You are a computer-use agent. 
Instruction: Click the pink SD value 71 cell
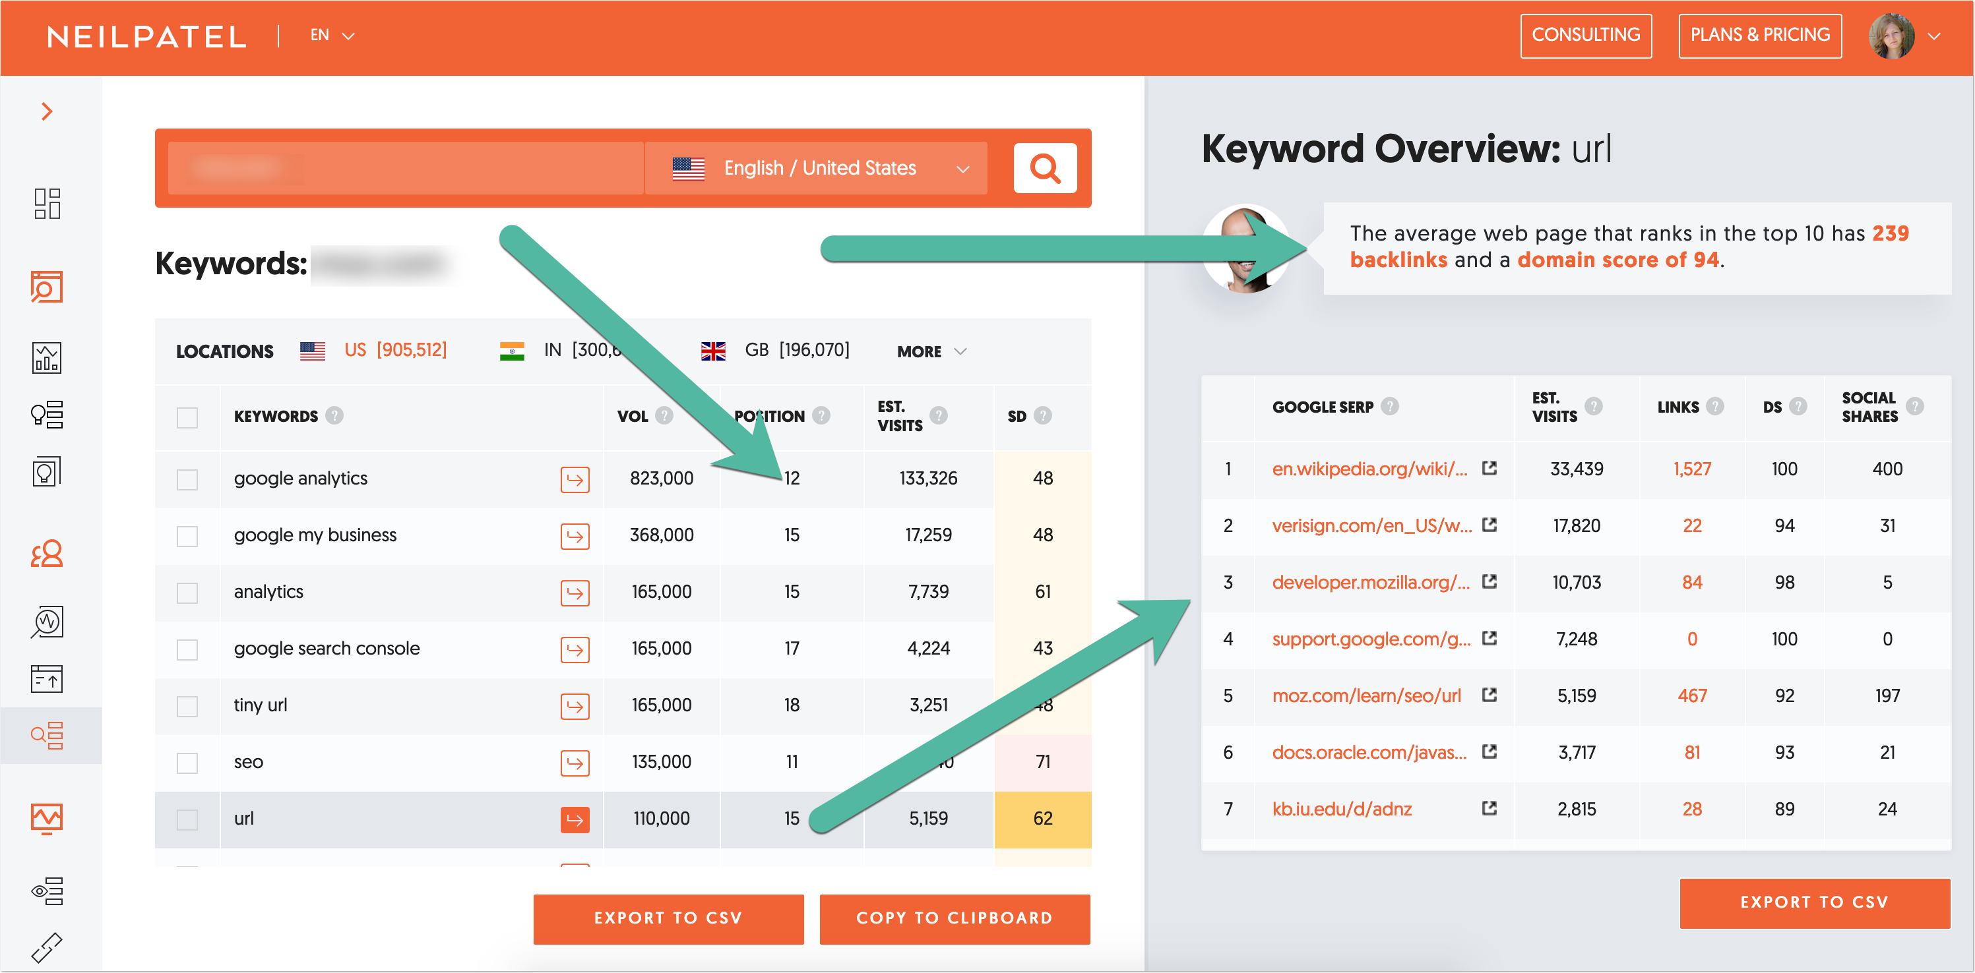(1043, 762)
